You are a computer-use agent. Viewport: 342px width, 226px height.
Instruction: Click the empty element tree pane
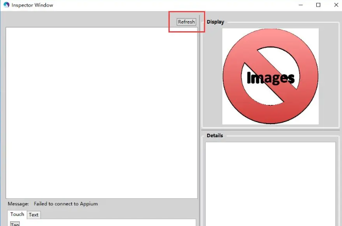102,113
